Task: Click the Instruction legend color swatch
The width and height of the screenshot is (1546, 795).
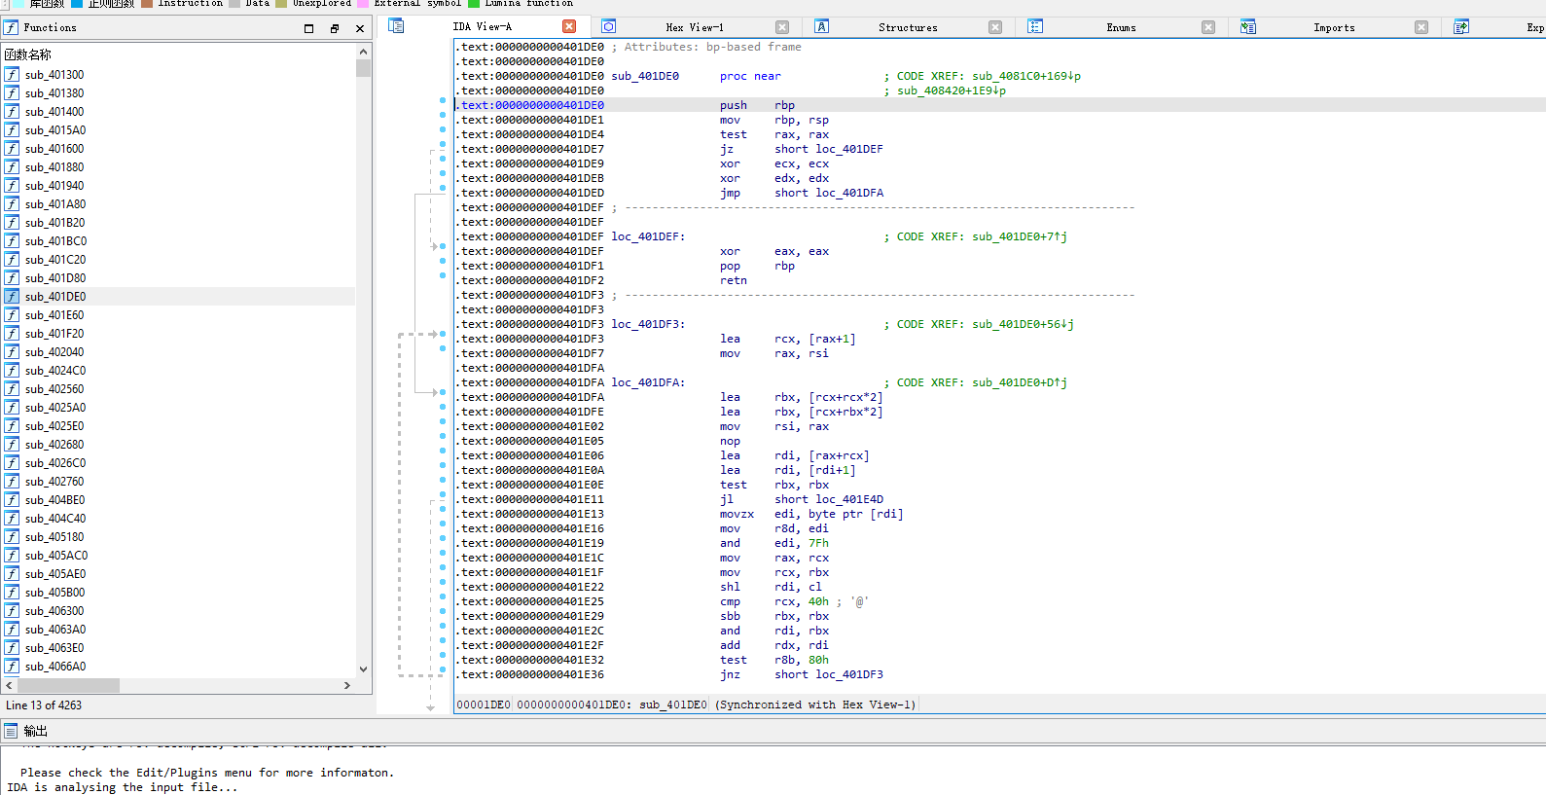Action: [x=147, y=4]
